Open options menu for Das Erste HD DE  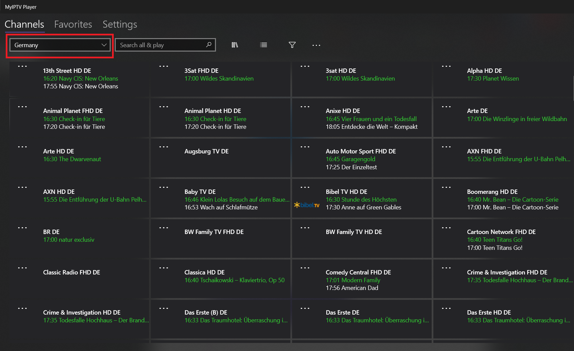[x=446, y=308]
